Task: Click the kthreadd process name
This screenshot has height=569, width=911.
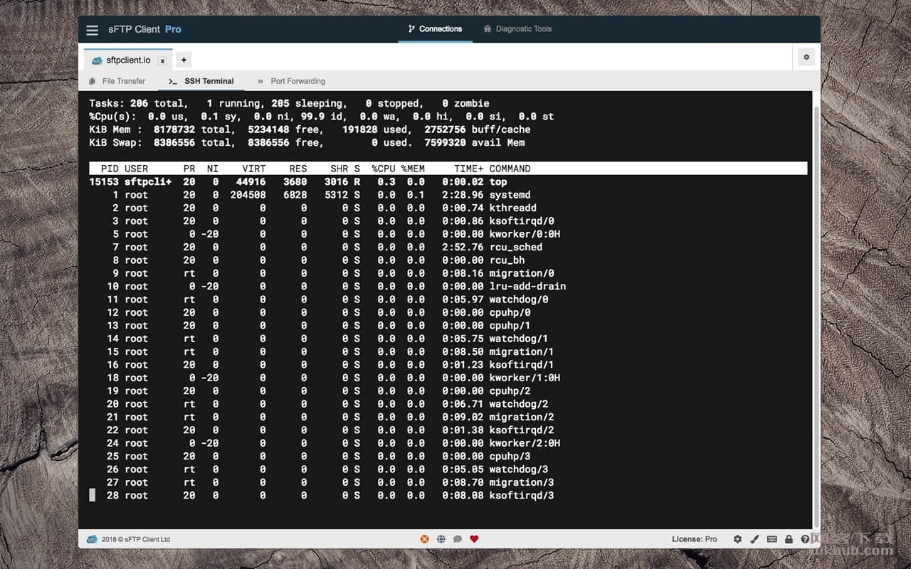Action: (x=512, y=208)
